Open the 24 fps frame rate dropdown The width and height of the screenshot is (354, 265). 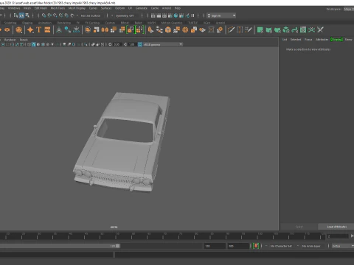click(x=342, y=246)
